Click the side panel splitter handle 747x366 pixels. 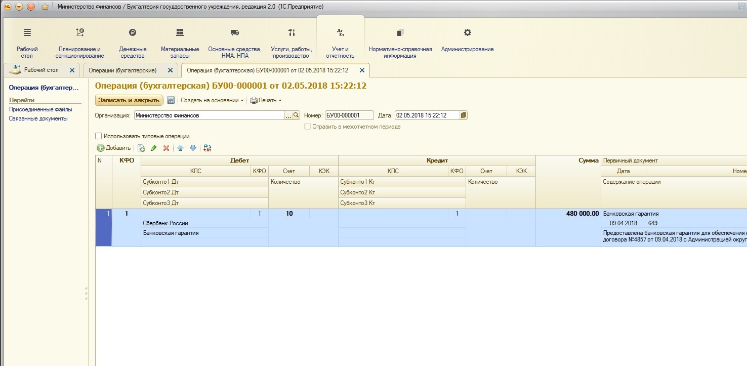tap(87, 293)
